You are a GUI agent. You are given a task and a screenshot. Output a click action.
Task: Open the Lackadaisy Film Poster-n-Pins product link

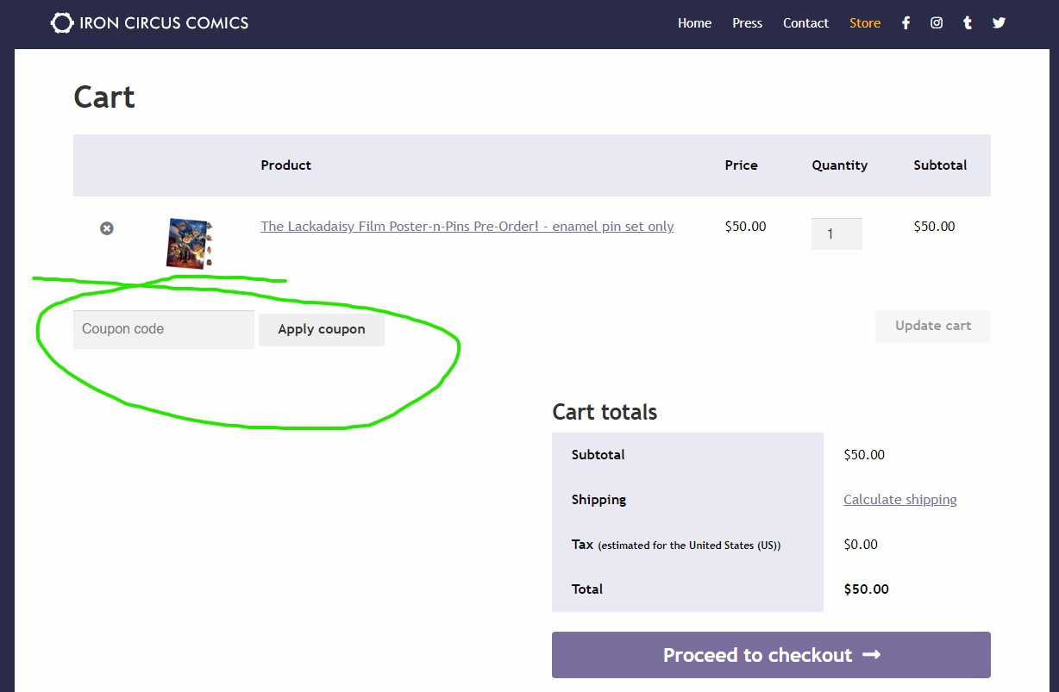click(x=467, y=227)
